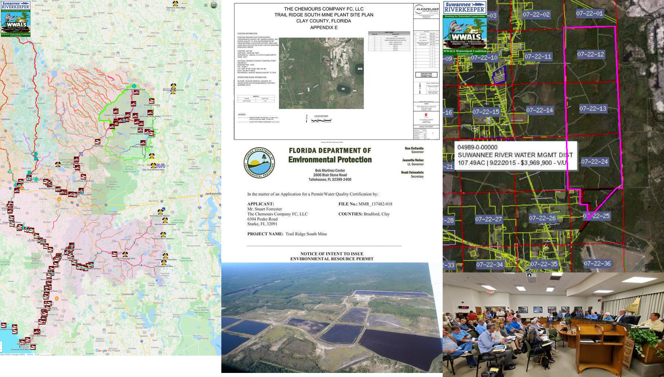Open the Google apps grid icon
Image resolution: width=664 pixels, height=377 pixels.
coord(206,5)
